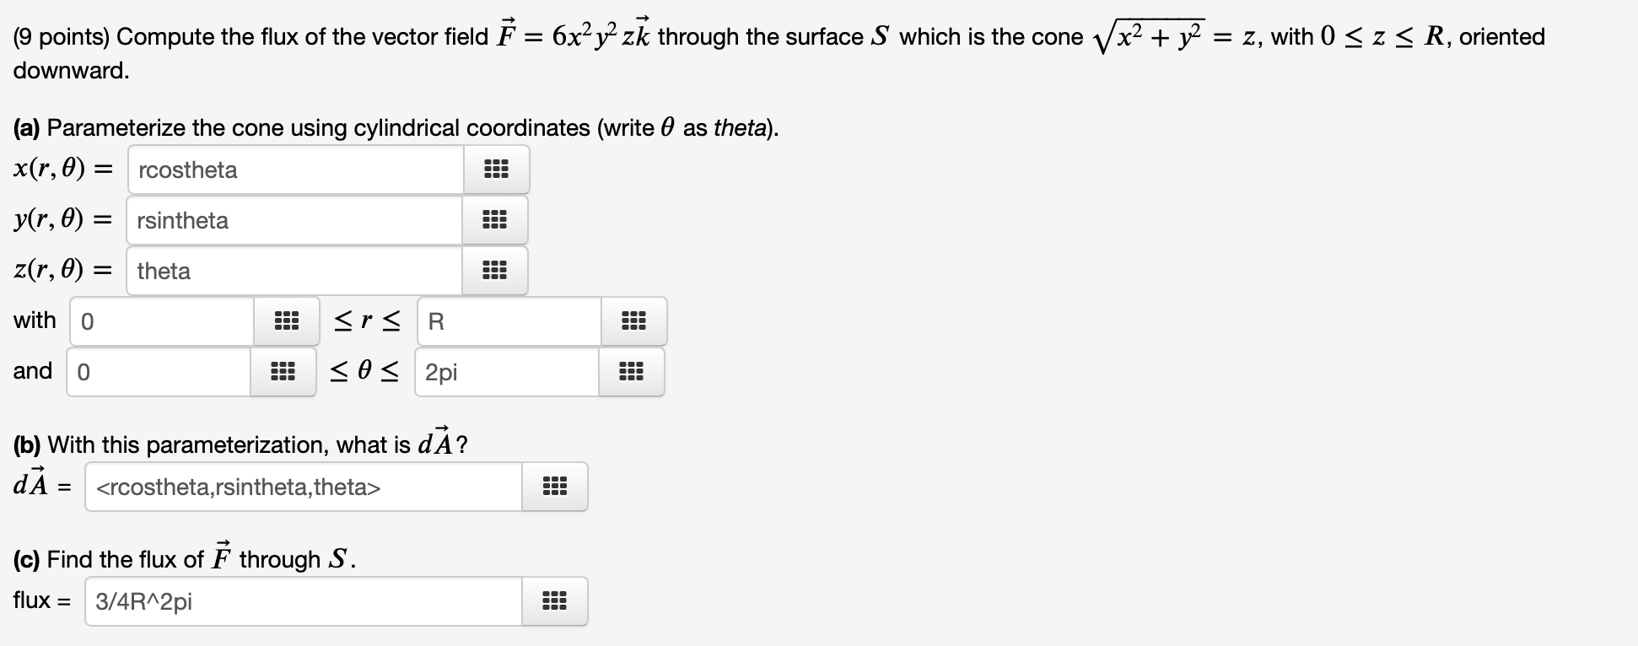Open the equation editor icon beside the rsintheta field
This screenshot has width=1638, height=646.
pyautogui.click(x=496, y=220)
